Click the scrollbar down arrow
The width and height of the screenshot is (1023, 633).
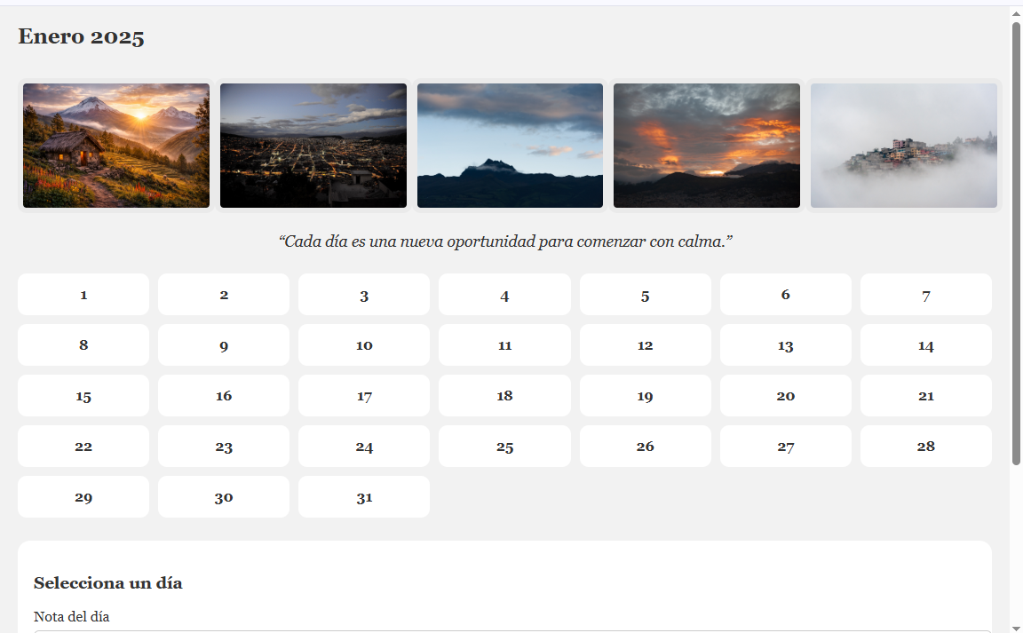(1016, 626)
